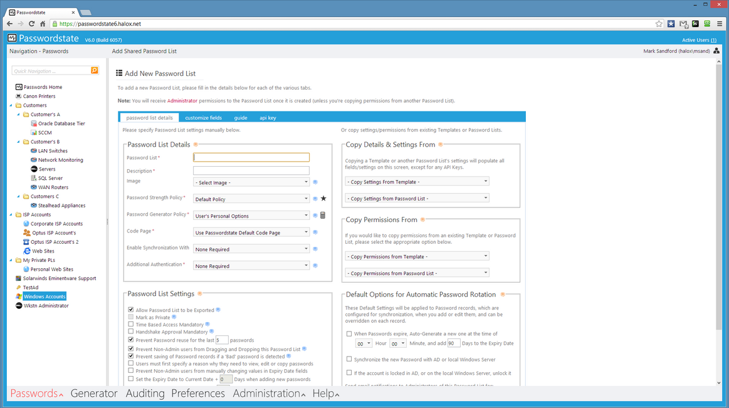Switch to the api key tab
Screen dimensions: 729x408
pos(268,118)
